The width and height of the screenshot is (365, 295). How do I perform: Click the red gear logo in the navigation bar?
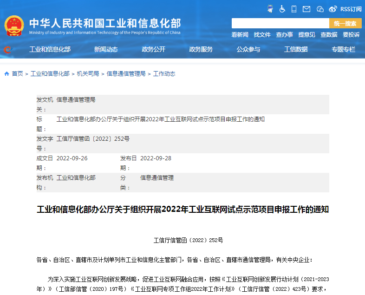click(7, 49)
